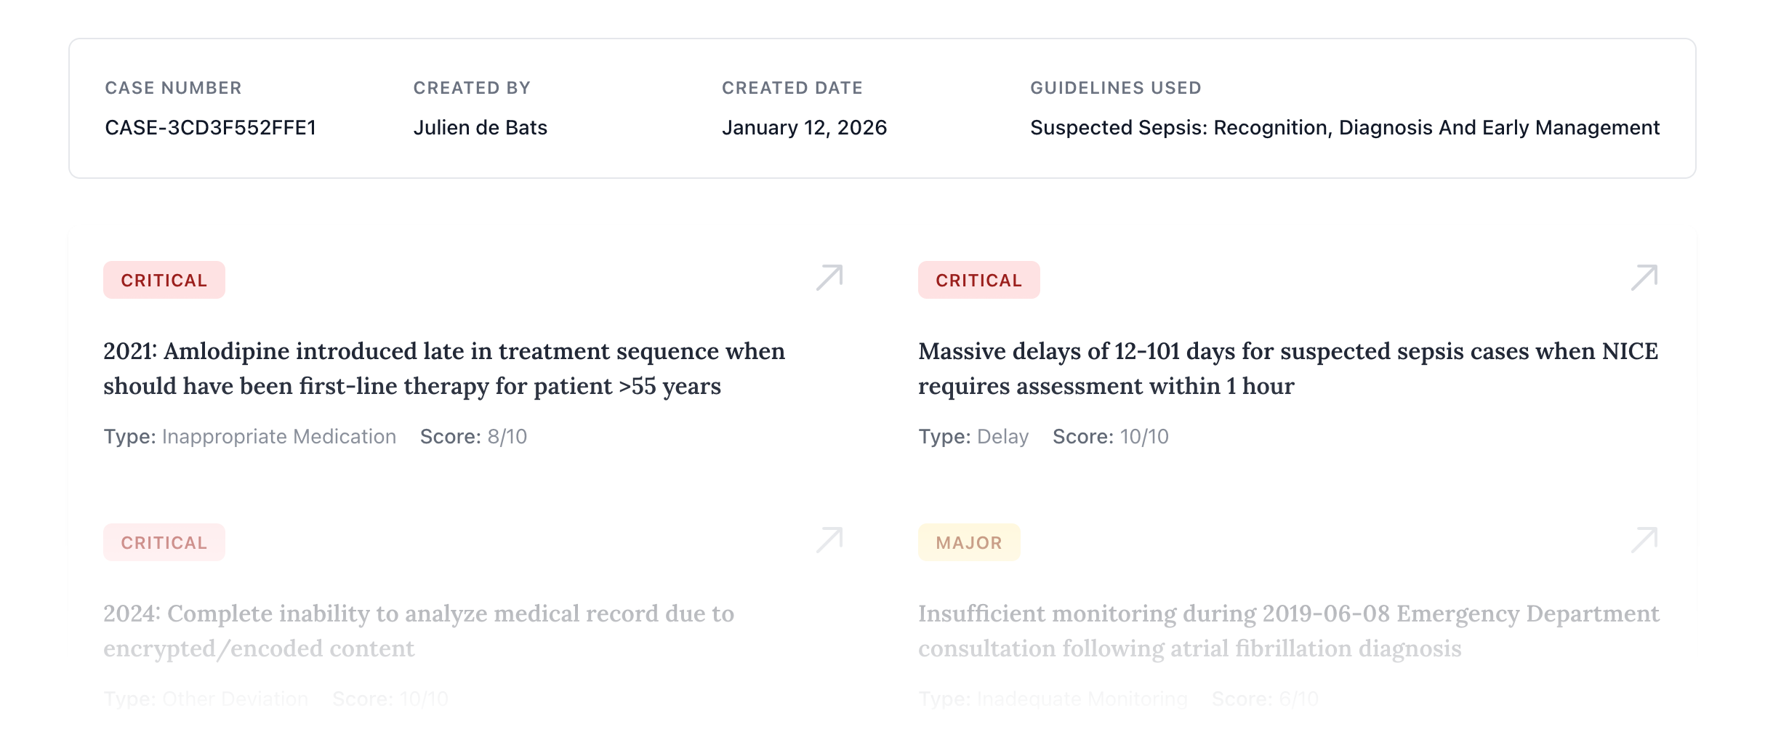Viewport: 1765px width, 732px height.
Task: Click the CRITICAL badge on the sepsis delay card
Action: click(979, 279)
